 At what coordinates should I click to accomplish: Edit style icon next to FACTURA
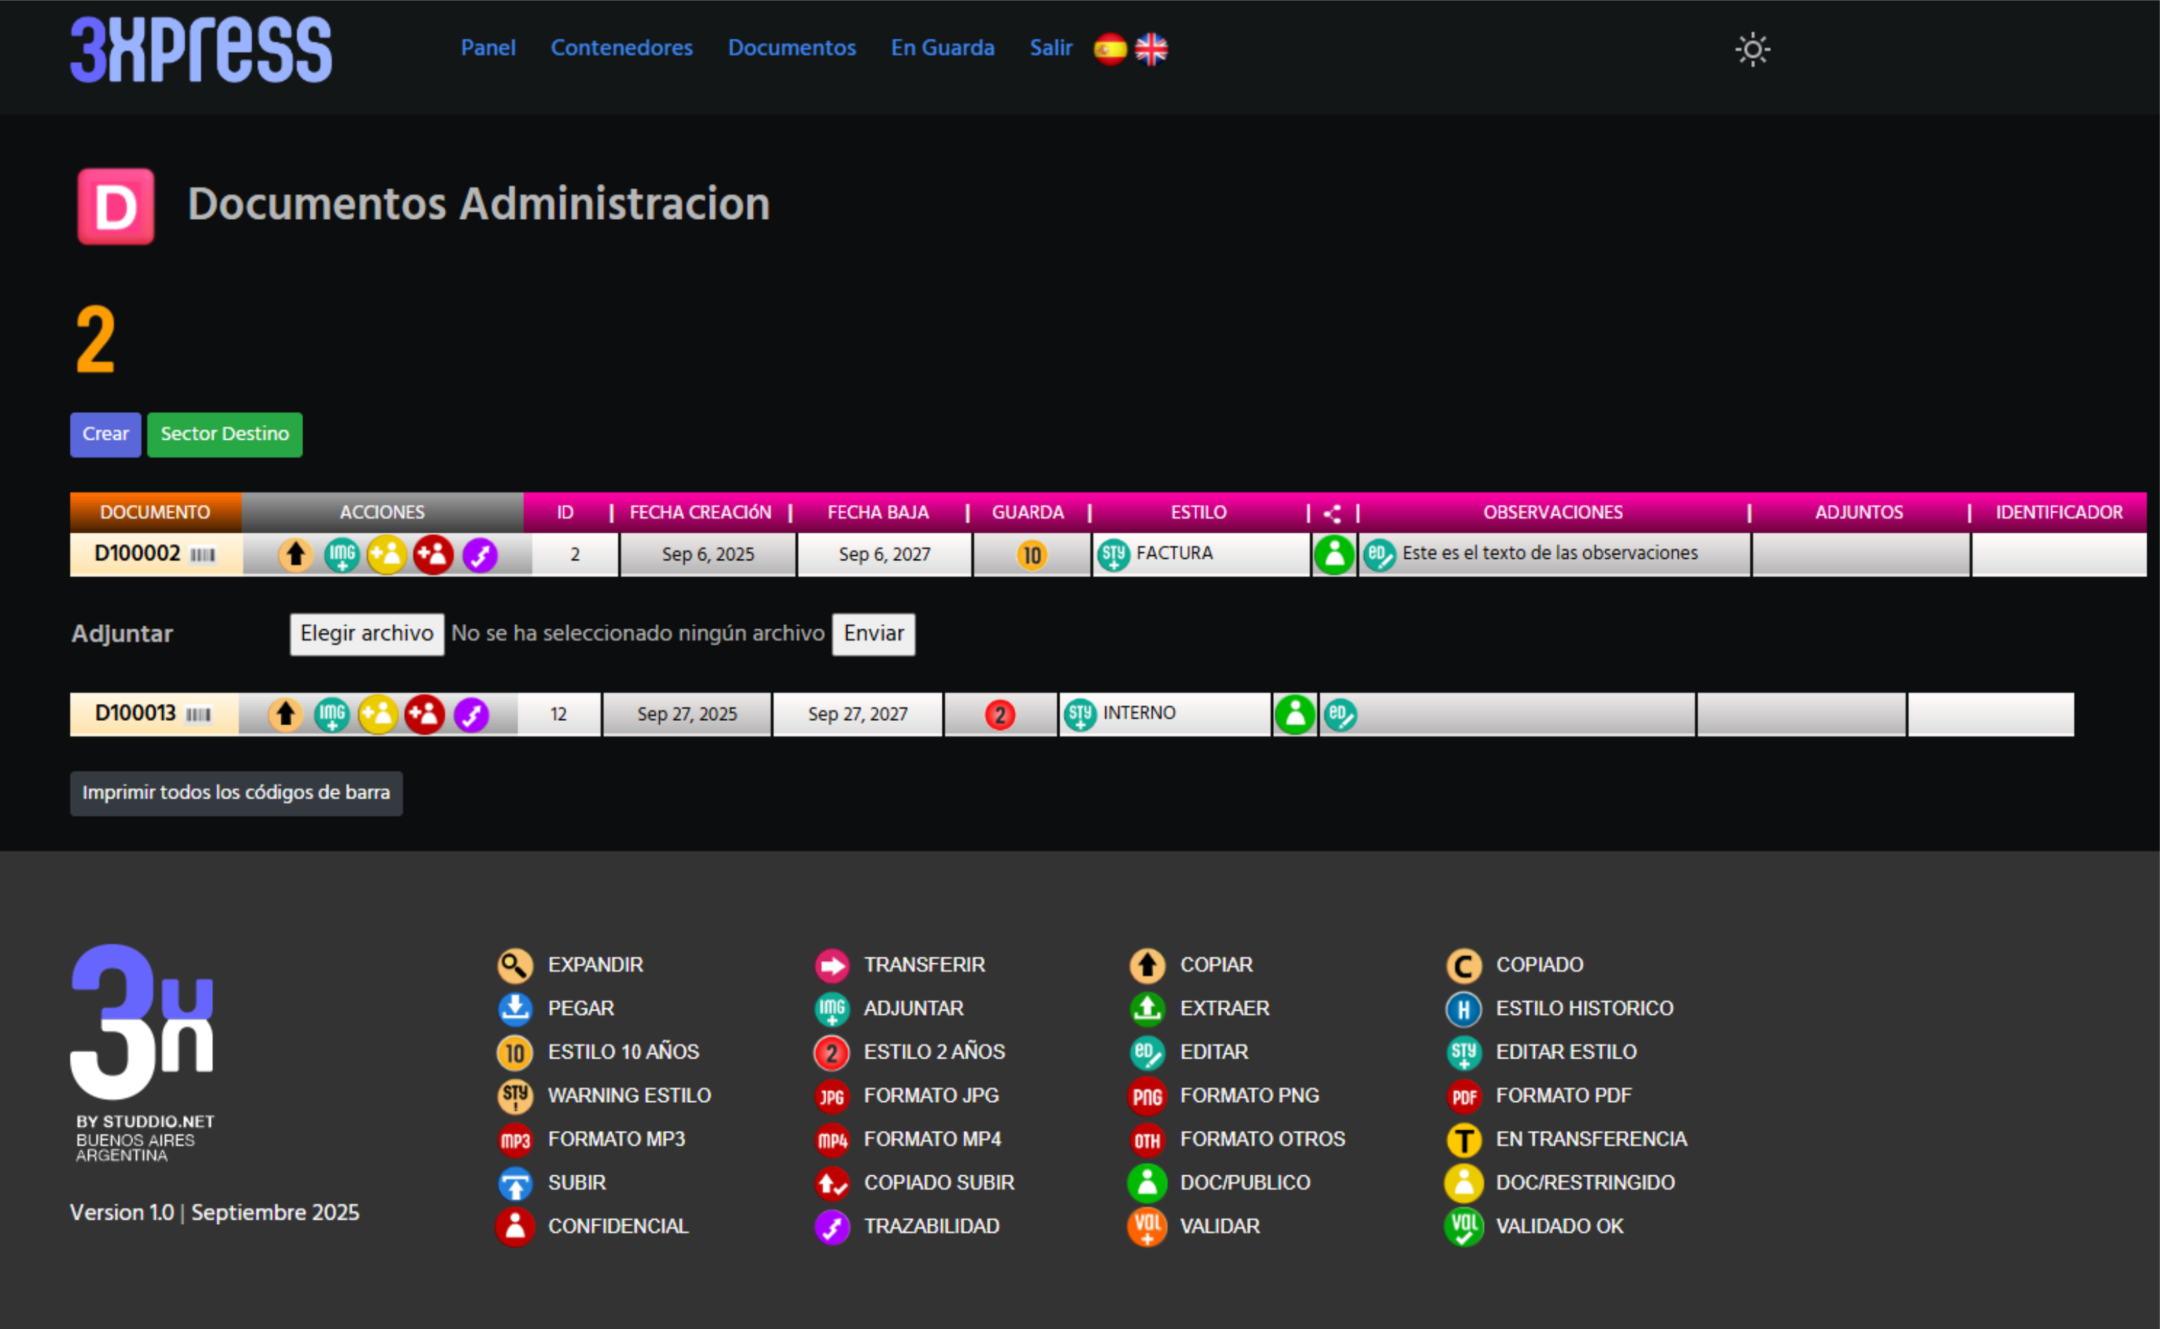1113,555
